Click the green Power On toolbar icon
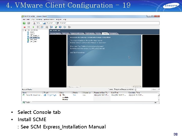This screenshot has height=136, width=182. pos(33,27)
